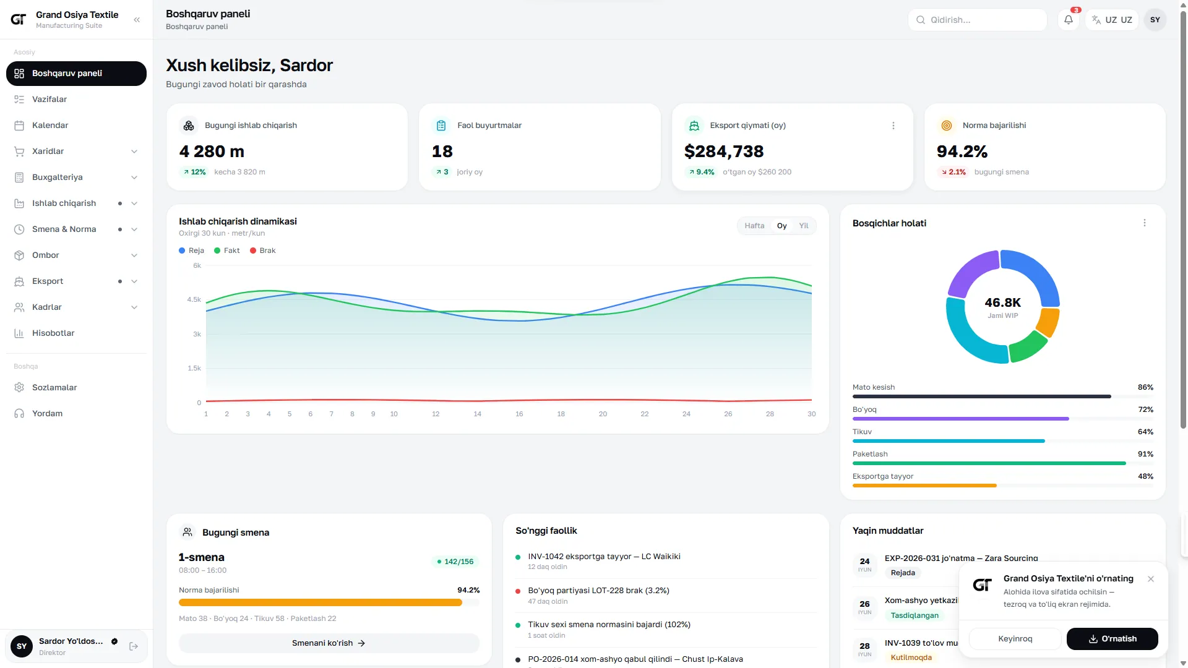Click the Kutilmoqda status tag
The image size is (1188, 668).
911,657
